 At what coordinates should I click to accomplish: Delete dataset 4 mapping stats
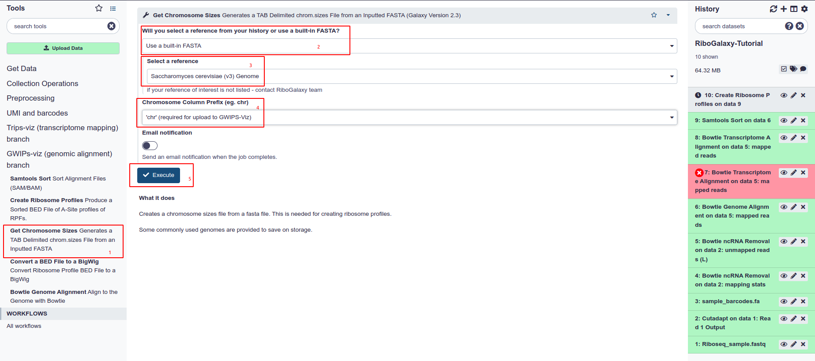point(803,276)
